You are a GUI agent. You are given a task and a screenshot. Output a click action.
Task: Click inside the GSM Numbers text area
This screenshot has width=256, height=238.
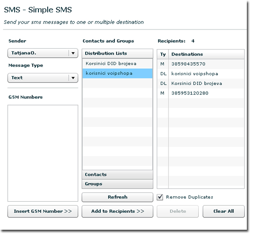tap(43, 153)
